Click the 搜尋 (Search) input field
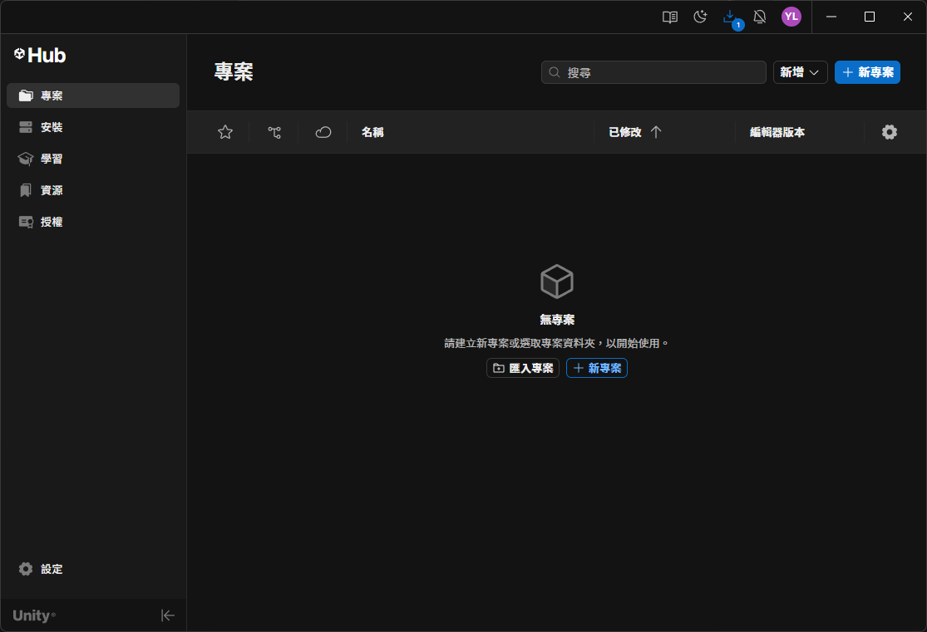927x632 pixels. 653,72
